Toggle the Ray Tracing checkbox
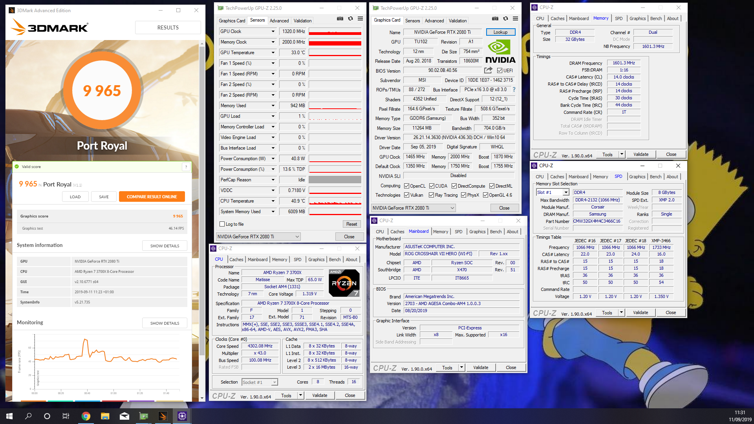Viewport: 754px width, 424px height. pyautogui.click(x=431, y=195)
